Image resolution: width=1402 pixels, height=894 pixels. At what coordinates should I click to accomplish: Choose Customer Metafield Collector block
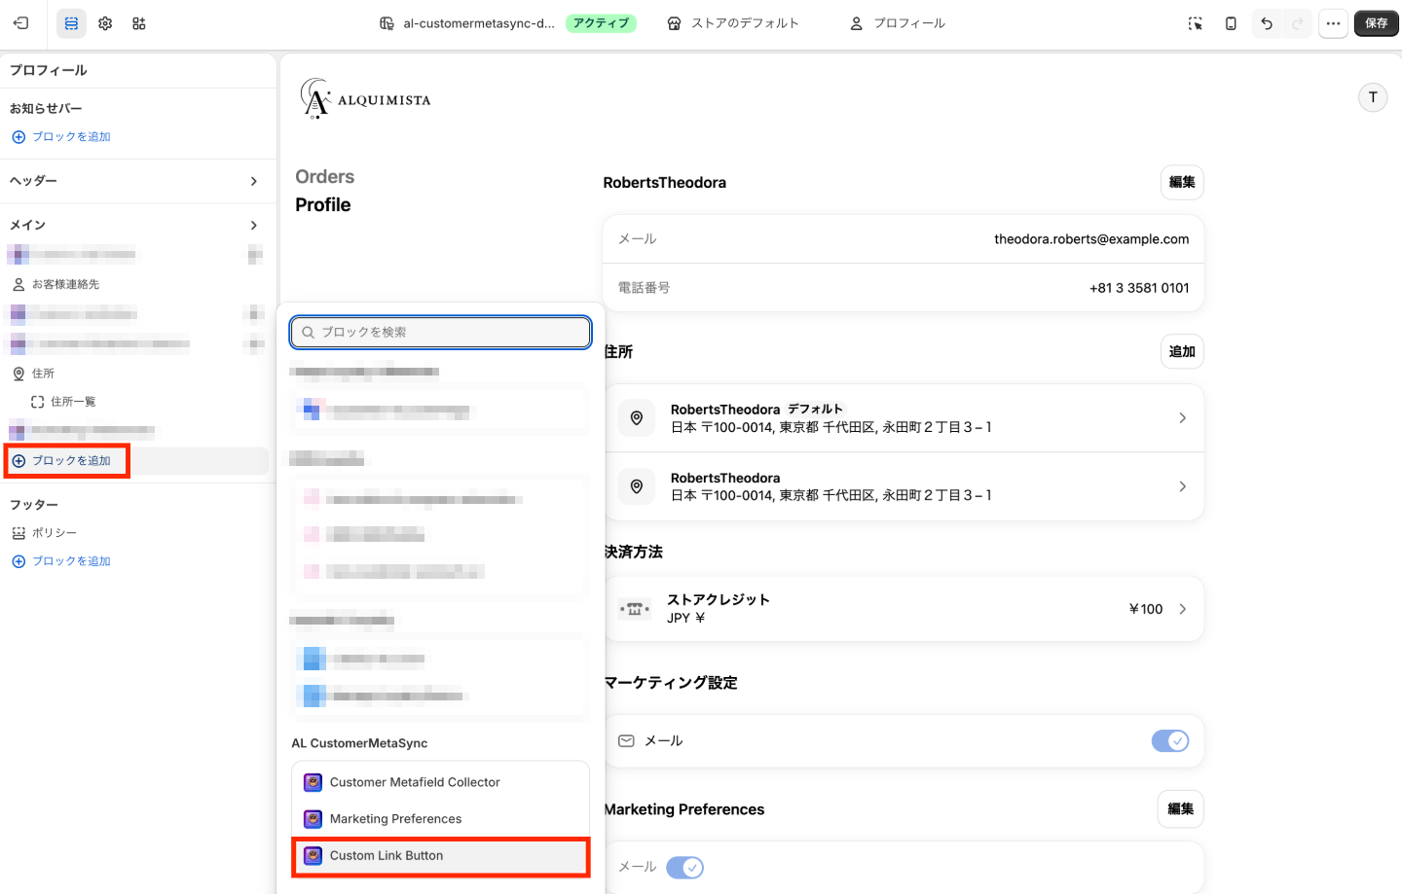point(440,782)
